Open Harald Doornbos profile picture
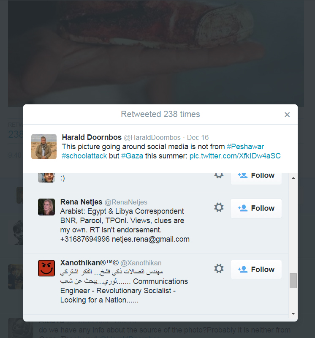The width and height of the screenshot is (315, 338). 43,147
